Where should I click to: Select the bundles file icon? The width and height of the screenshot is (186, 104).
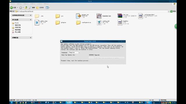[x=120, y=23]
